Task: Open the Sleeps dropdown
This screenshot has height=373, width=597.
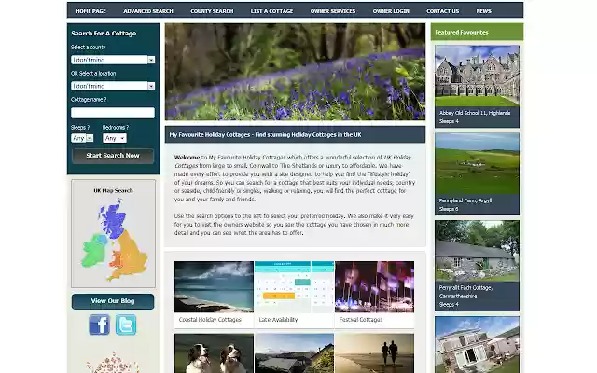Action: (x=82, y=138)
